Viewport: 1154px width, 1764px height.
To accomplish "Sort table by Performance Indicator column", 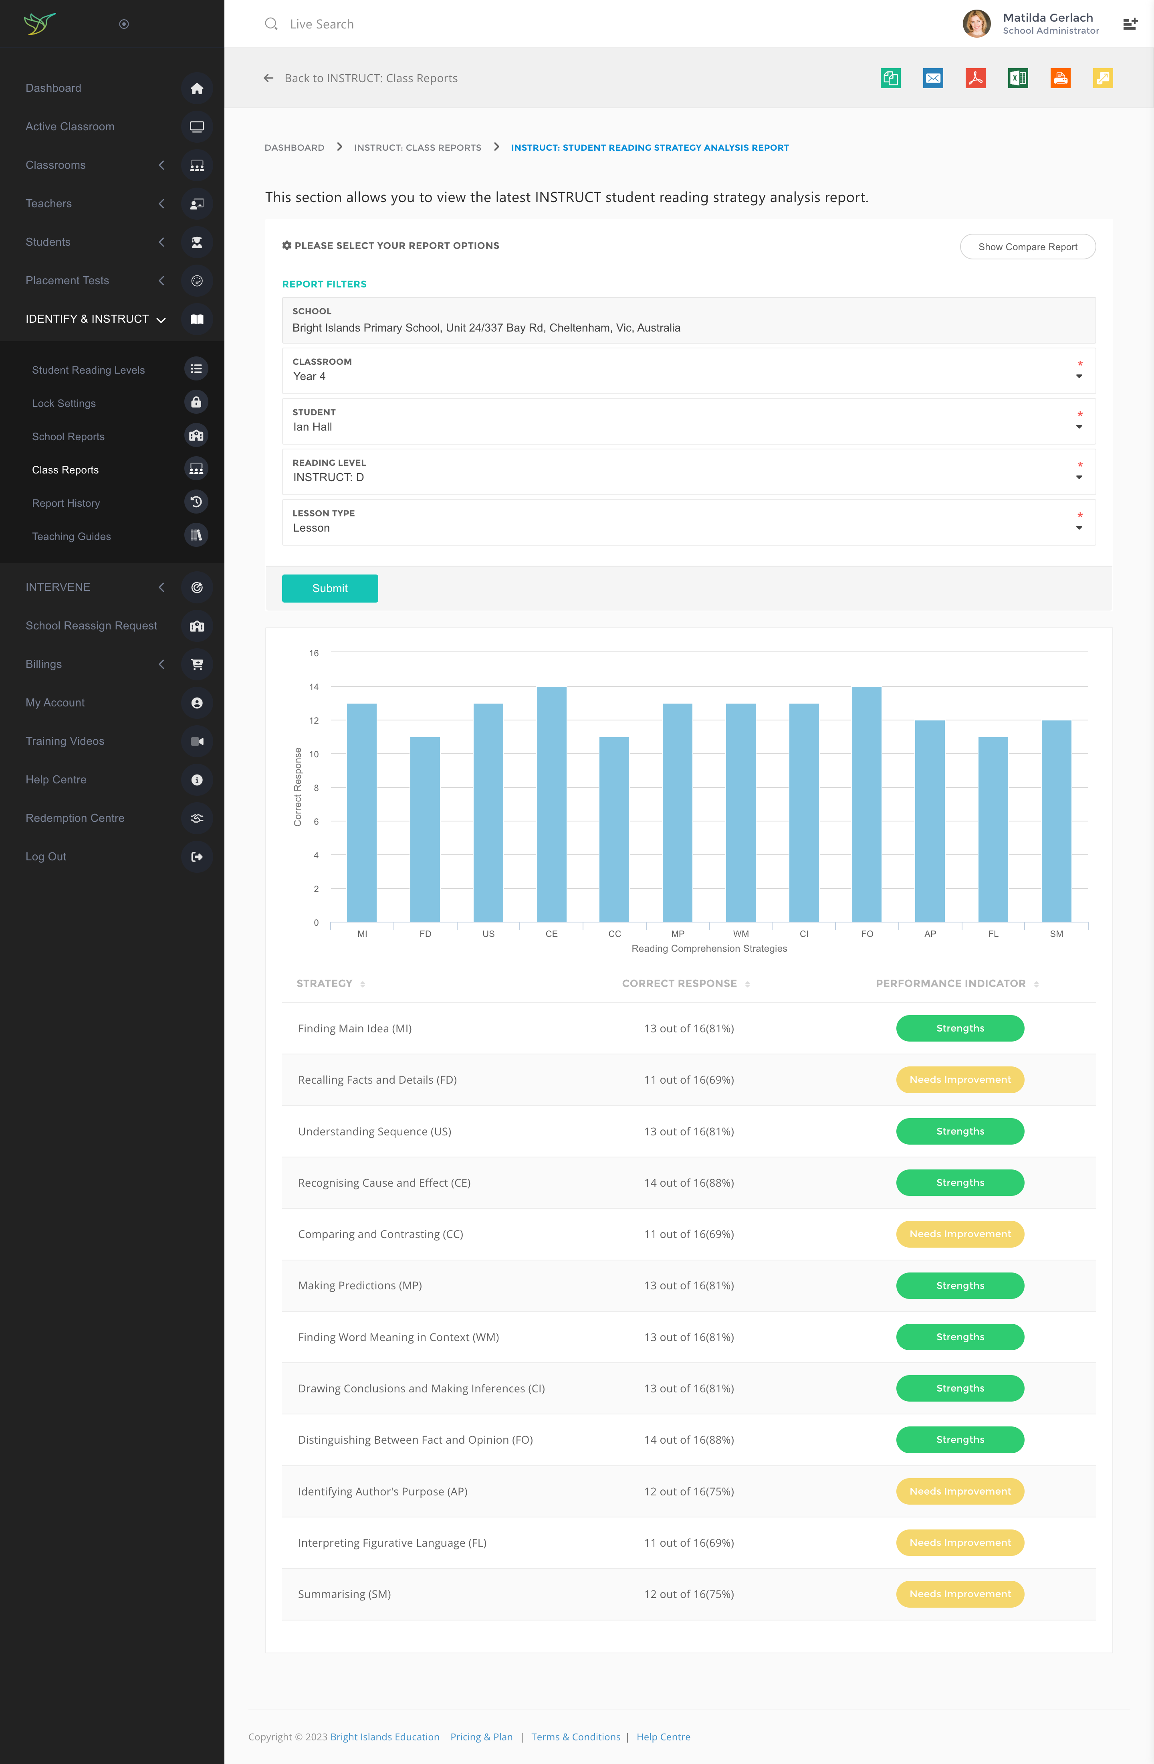I will (x=956, y=983).
